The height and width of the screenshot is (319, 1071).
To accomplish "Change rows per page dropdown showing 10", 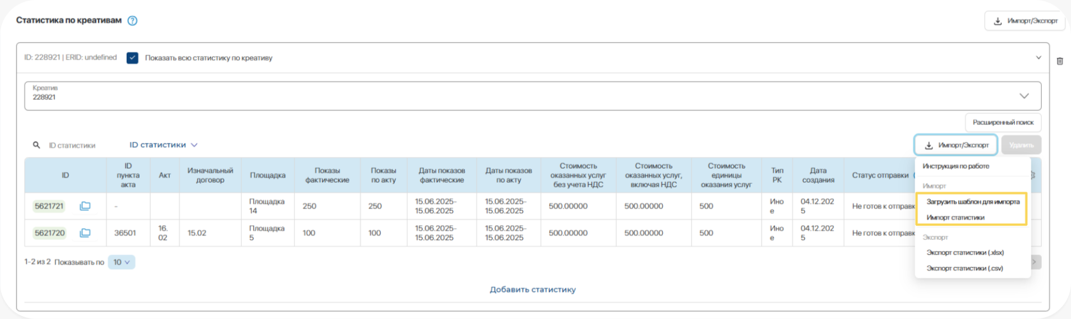I will coord(121,262).
